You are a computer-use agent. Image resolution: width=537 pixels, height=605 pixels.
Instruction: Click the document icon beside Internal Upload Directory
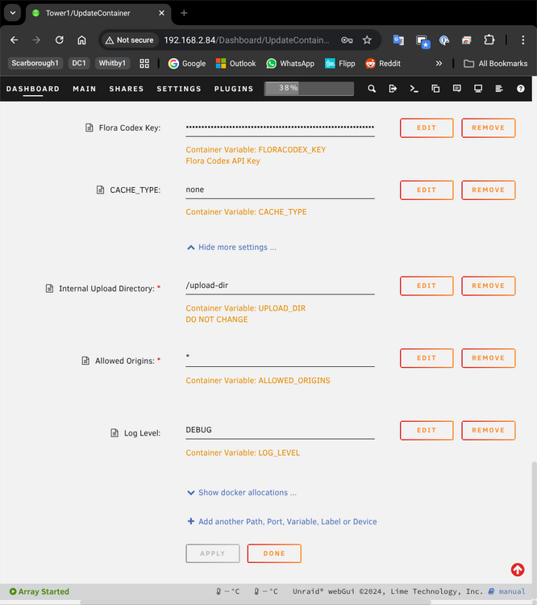49,288
